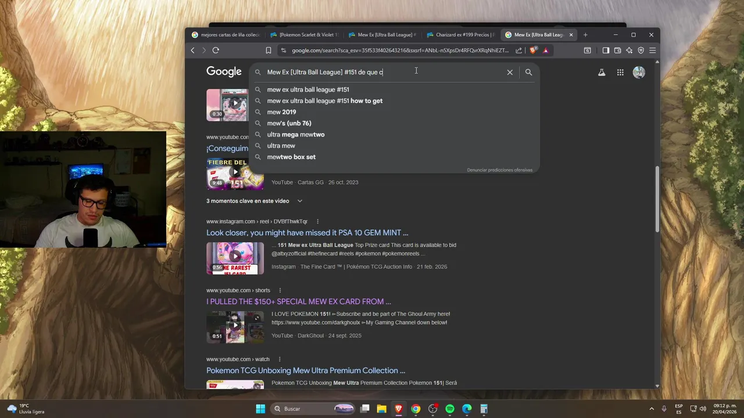Click the address bar URL

[400, 51]
